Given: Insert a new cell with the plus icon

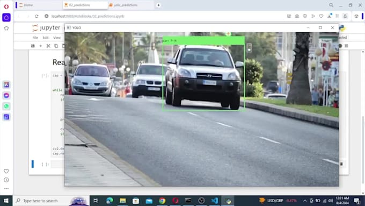Looking at the screenshot, I should [40, 46].
